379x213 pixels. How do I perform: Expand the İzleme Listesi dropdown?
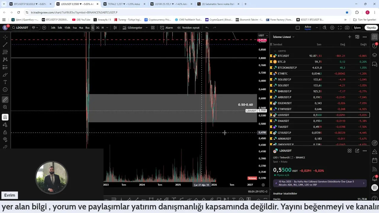[x=284, y=37]
